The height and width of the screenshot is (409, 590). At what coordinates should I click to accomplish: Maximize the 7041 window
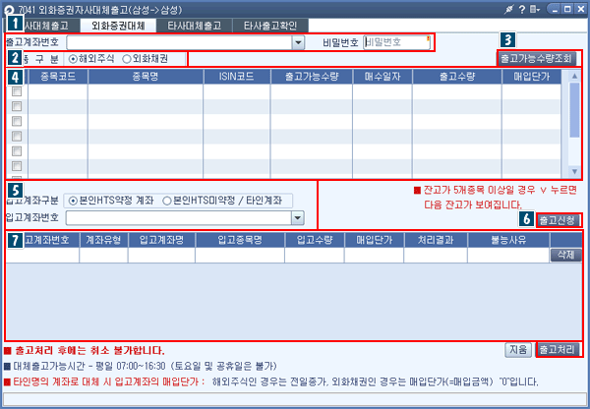coord(567,9)
